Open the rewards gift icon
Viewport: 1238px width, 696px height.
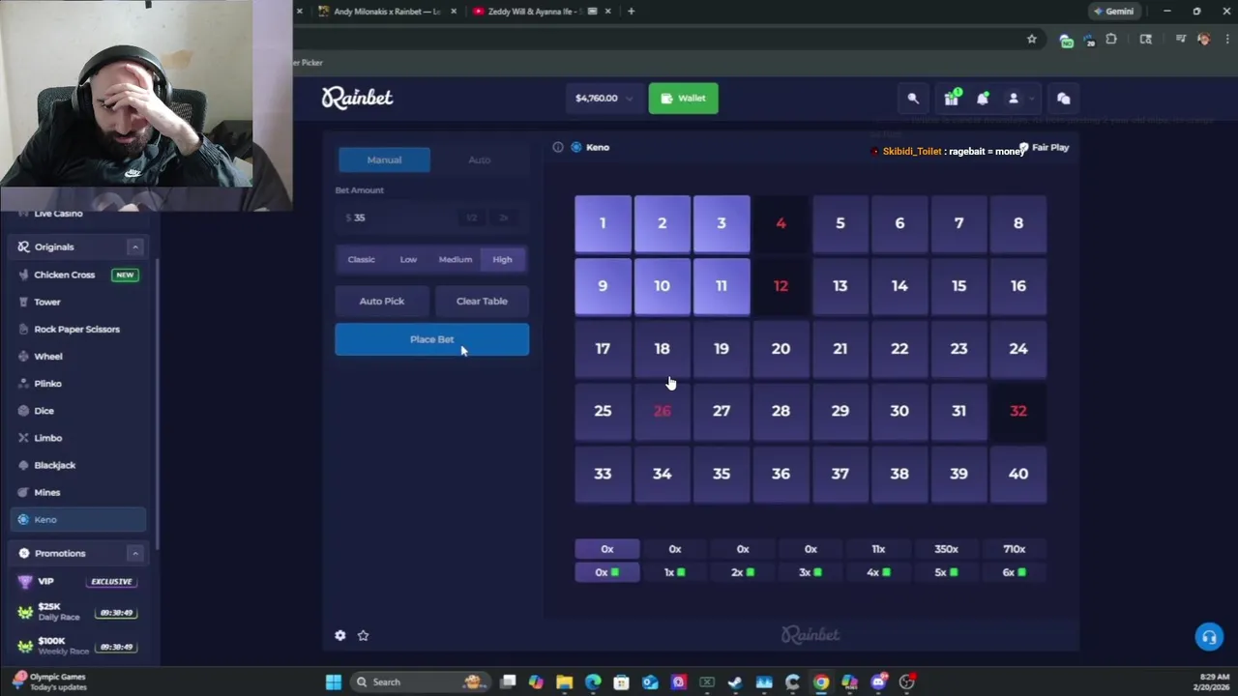pyautogui.click(x=952, y=98)
